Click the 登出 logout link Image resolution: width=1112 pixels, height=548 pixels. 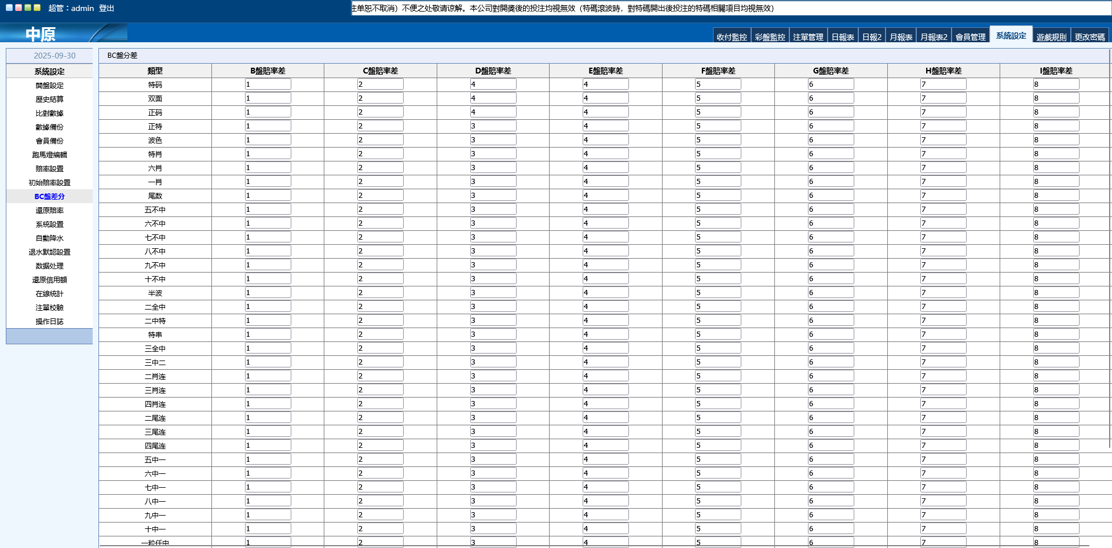(x=107, y=8)
